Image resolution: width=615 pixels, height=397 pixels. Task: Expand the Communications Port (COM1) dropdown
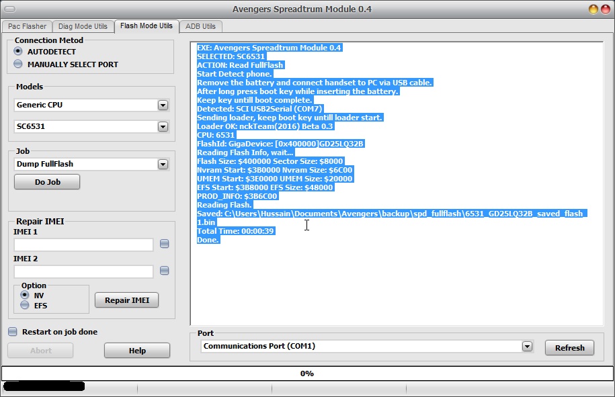[527, 346]
